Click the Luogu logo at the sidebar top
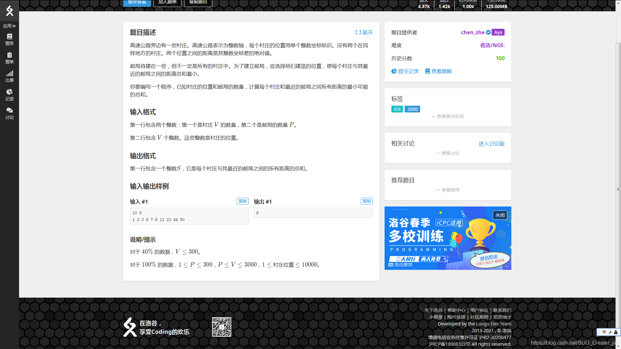621x349 pixels. pyautogui.click(x=9, y=10)
